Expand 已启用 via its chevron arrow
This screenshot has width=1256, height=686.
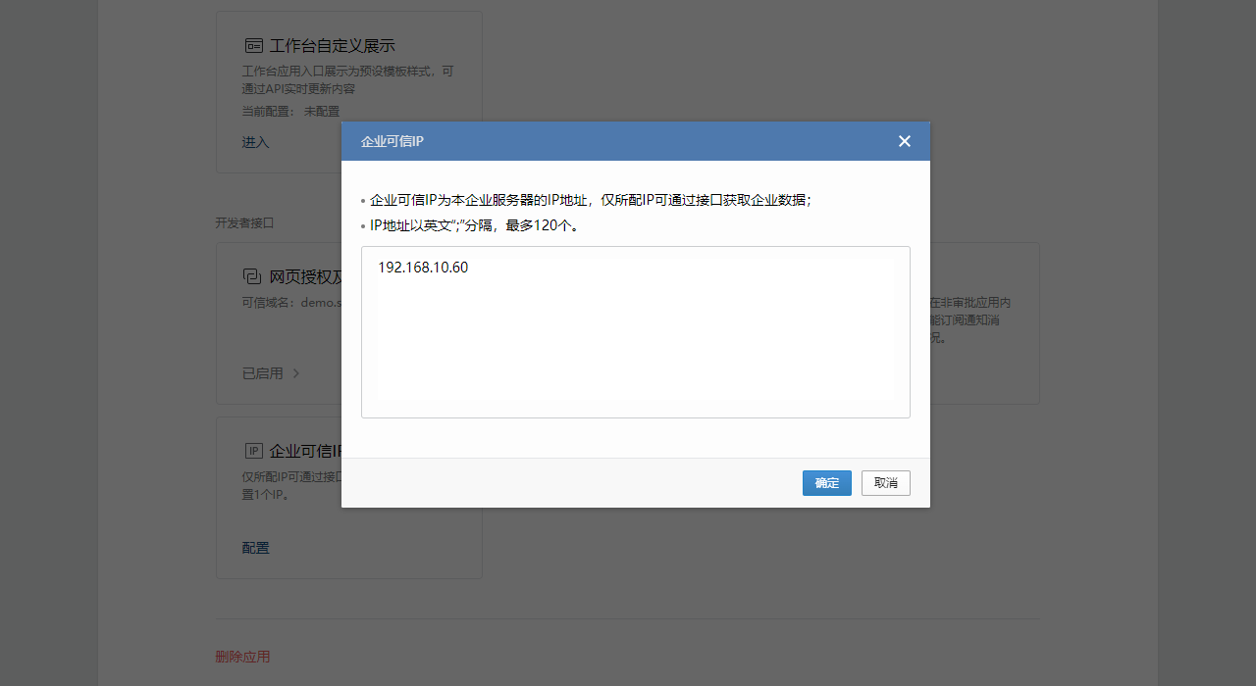[x=295, y=373]
